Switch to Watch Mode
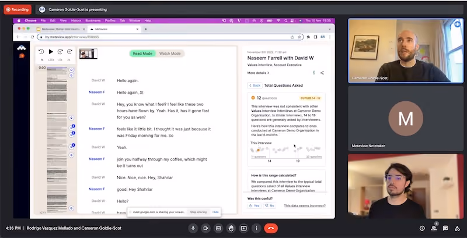This screenshot has height=238, width=467. pos(170,54)
